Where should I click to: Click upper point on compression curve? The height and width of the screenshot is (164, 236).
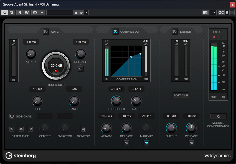[x=140, y=54]
